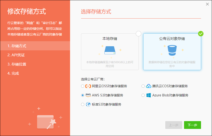The width and height of the screenshot is (212, 136).
Task: Close the storage wizard dialog
Action: pos(207,4)
